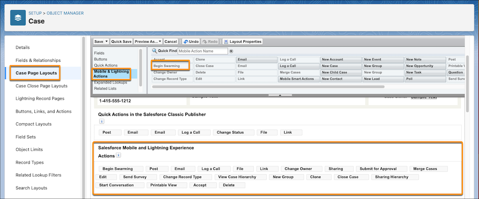Image resolution: width=479 pixels, height=199 pixels.
Task: Select New Account palette item
Action: pyautogui.click(x=341, y=59)
